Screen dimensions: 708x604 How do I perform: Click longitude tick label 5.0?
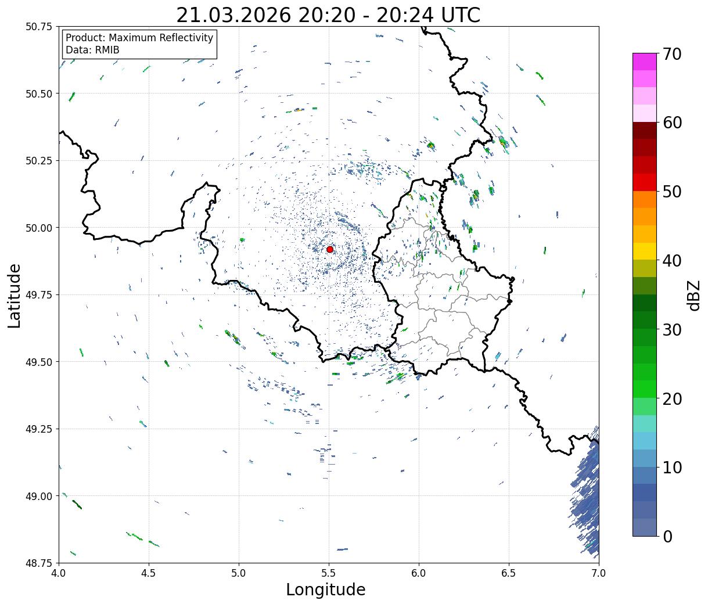[x=239, y=573]
